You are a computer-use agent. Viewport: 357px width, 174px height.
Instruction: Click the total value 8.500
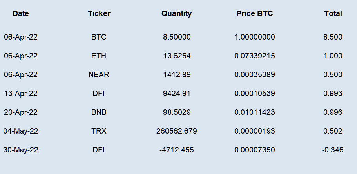[x=333, y=37]
